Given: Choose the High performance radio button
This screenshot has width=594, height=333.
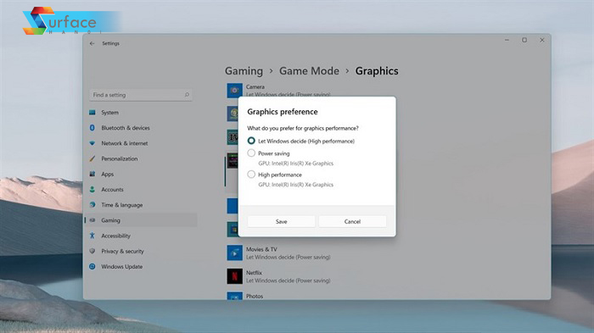Looking at the screenshot, I should click(x=251, y=175).
